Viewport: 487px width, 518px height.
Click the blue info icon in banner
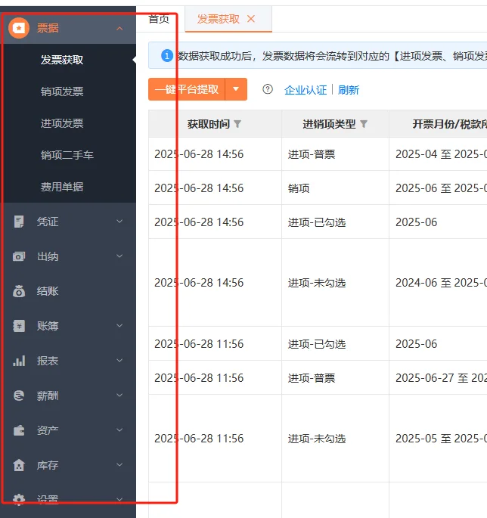[167, 55]
